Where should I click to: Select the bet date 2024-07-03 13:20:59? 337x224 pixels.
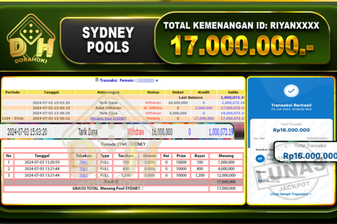coord(42,162)
